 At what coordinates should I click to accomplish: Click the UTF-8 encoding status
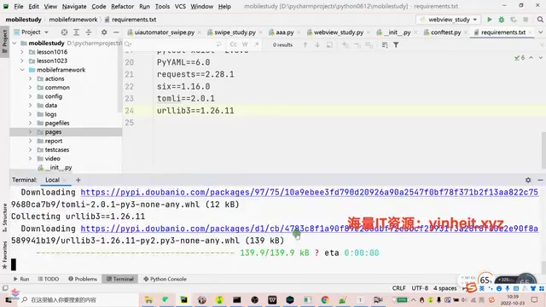(x=420, y=288)
